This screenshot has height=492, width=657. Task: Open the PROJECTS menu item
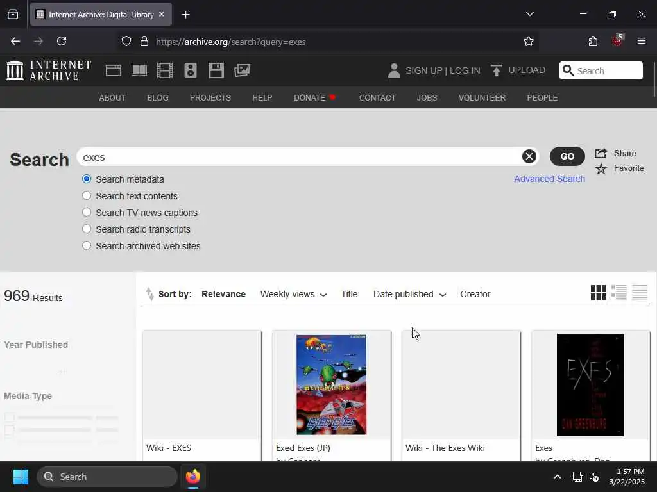210,98
